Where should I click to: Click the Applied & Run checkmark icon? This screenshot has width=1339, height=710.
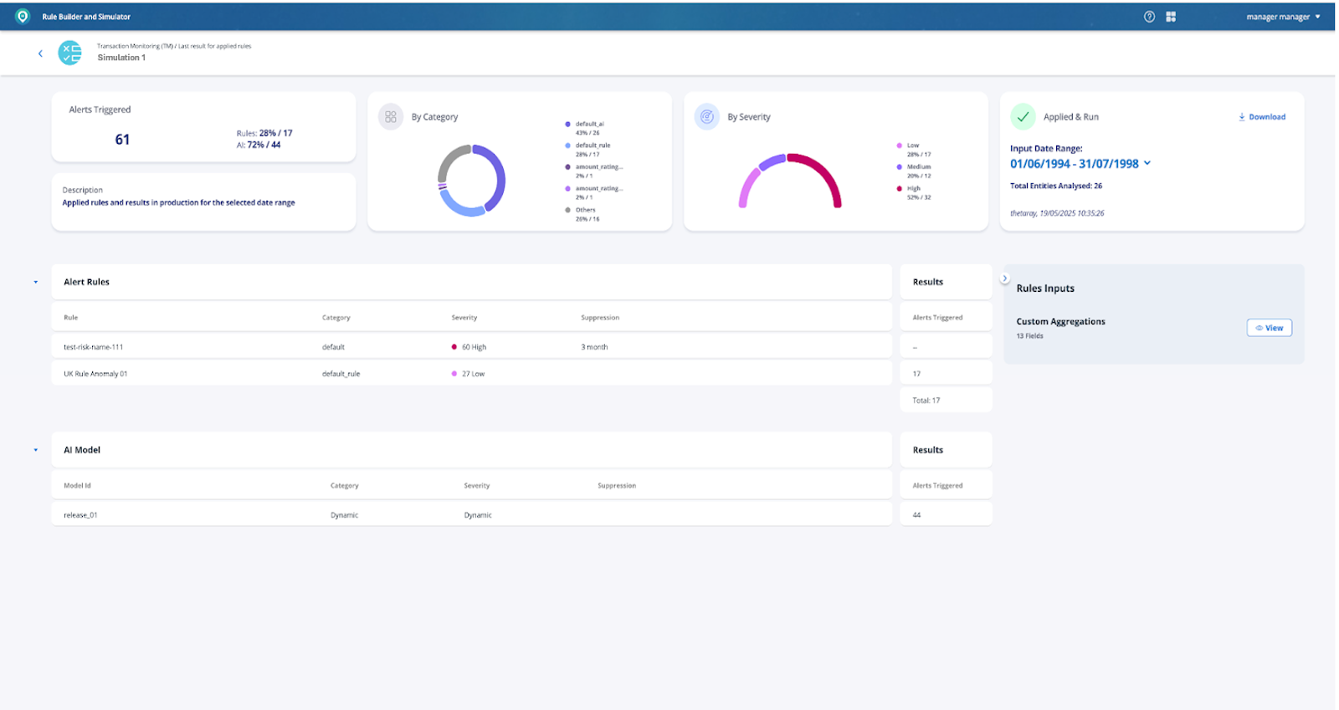click(x=1023, y=117)
